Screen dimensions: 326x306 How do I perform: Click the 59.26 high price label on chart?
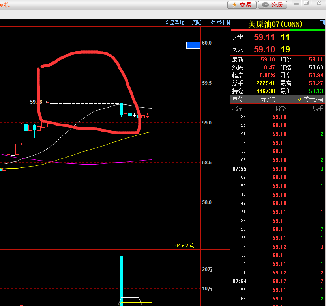(36, 102)
